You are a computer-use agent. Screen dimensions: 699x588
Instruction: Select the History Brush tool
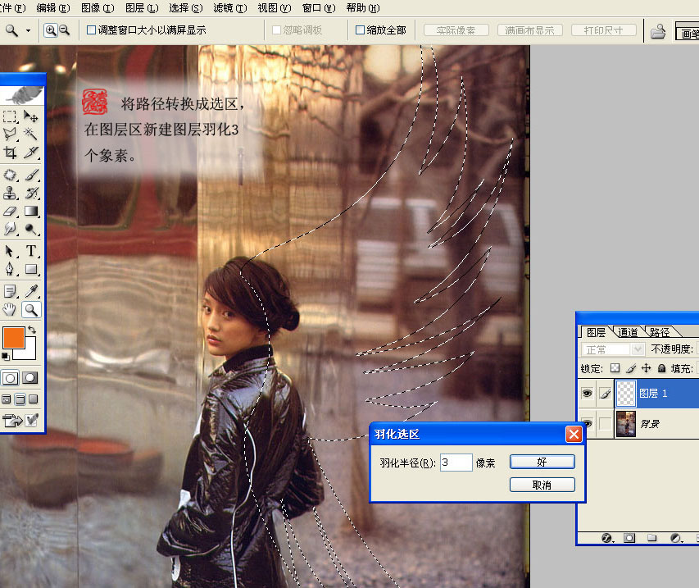click(31, 193)
